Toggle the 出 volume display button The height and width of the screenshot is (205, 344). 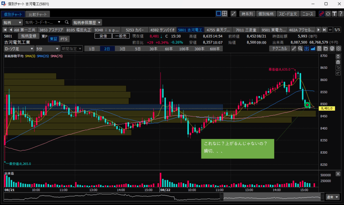pos(306,49)
